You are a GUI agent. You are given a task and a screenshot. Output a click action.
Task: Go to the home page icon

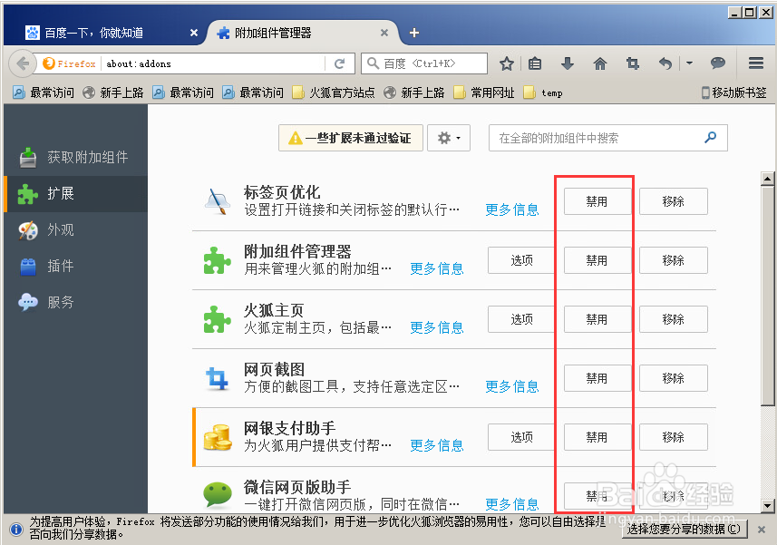600,63
